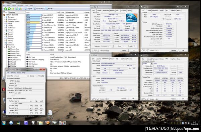Switch to Graphics tab in CPU-Z memory timings window
Image resolution: width=201 pixels, height=132 pixels.
[173, 10]
